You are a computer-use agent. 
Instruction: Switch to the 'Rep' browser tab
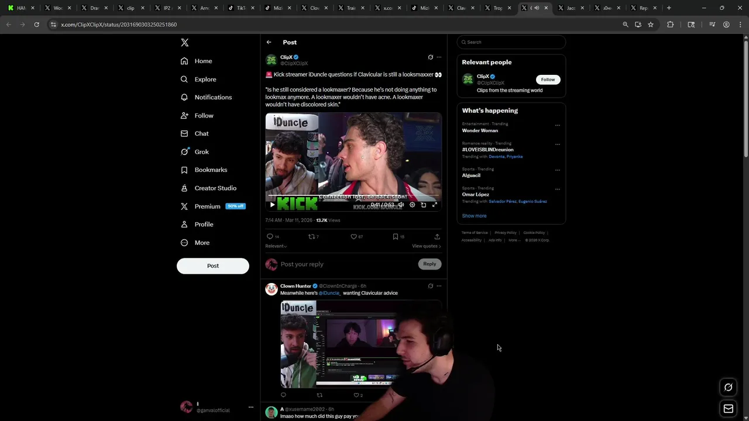pyautogui.click(x=643, y=8)
